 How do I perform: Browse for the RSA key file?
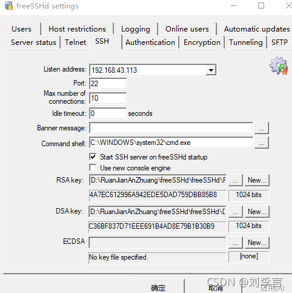(x=236, y=180)
